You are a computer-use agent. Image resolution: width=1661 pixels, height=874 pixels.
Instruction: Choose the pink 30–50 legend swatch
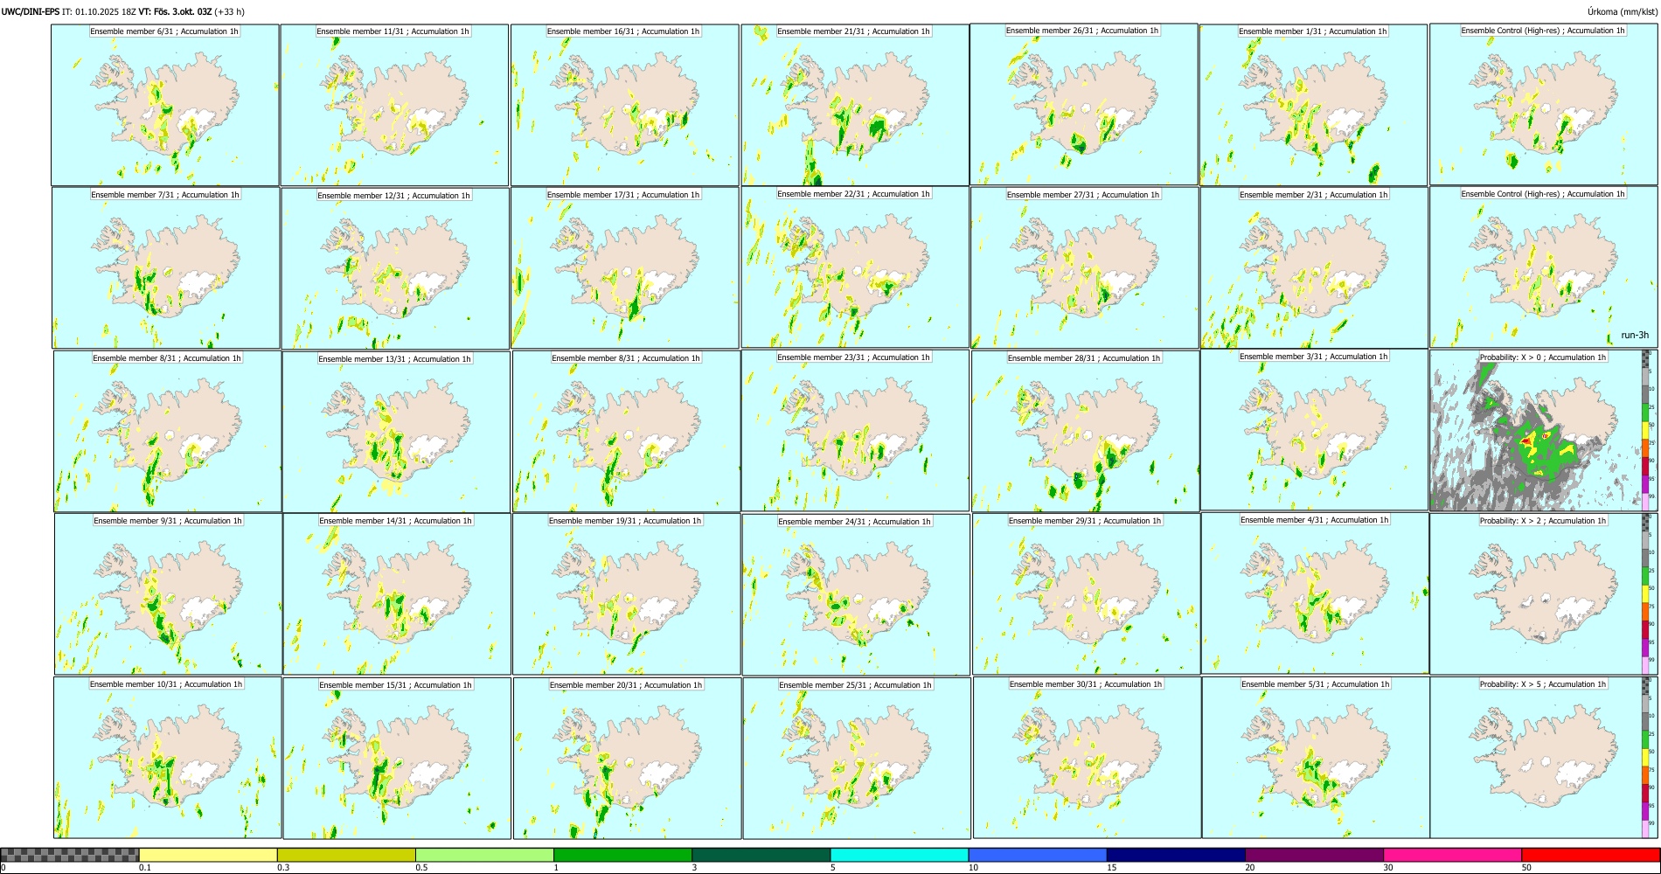coord(1452,855)
